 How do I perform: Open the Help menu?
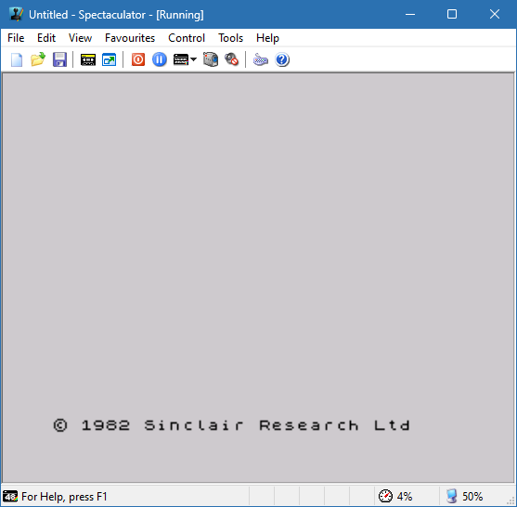point(267,38)
